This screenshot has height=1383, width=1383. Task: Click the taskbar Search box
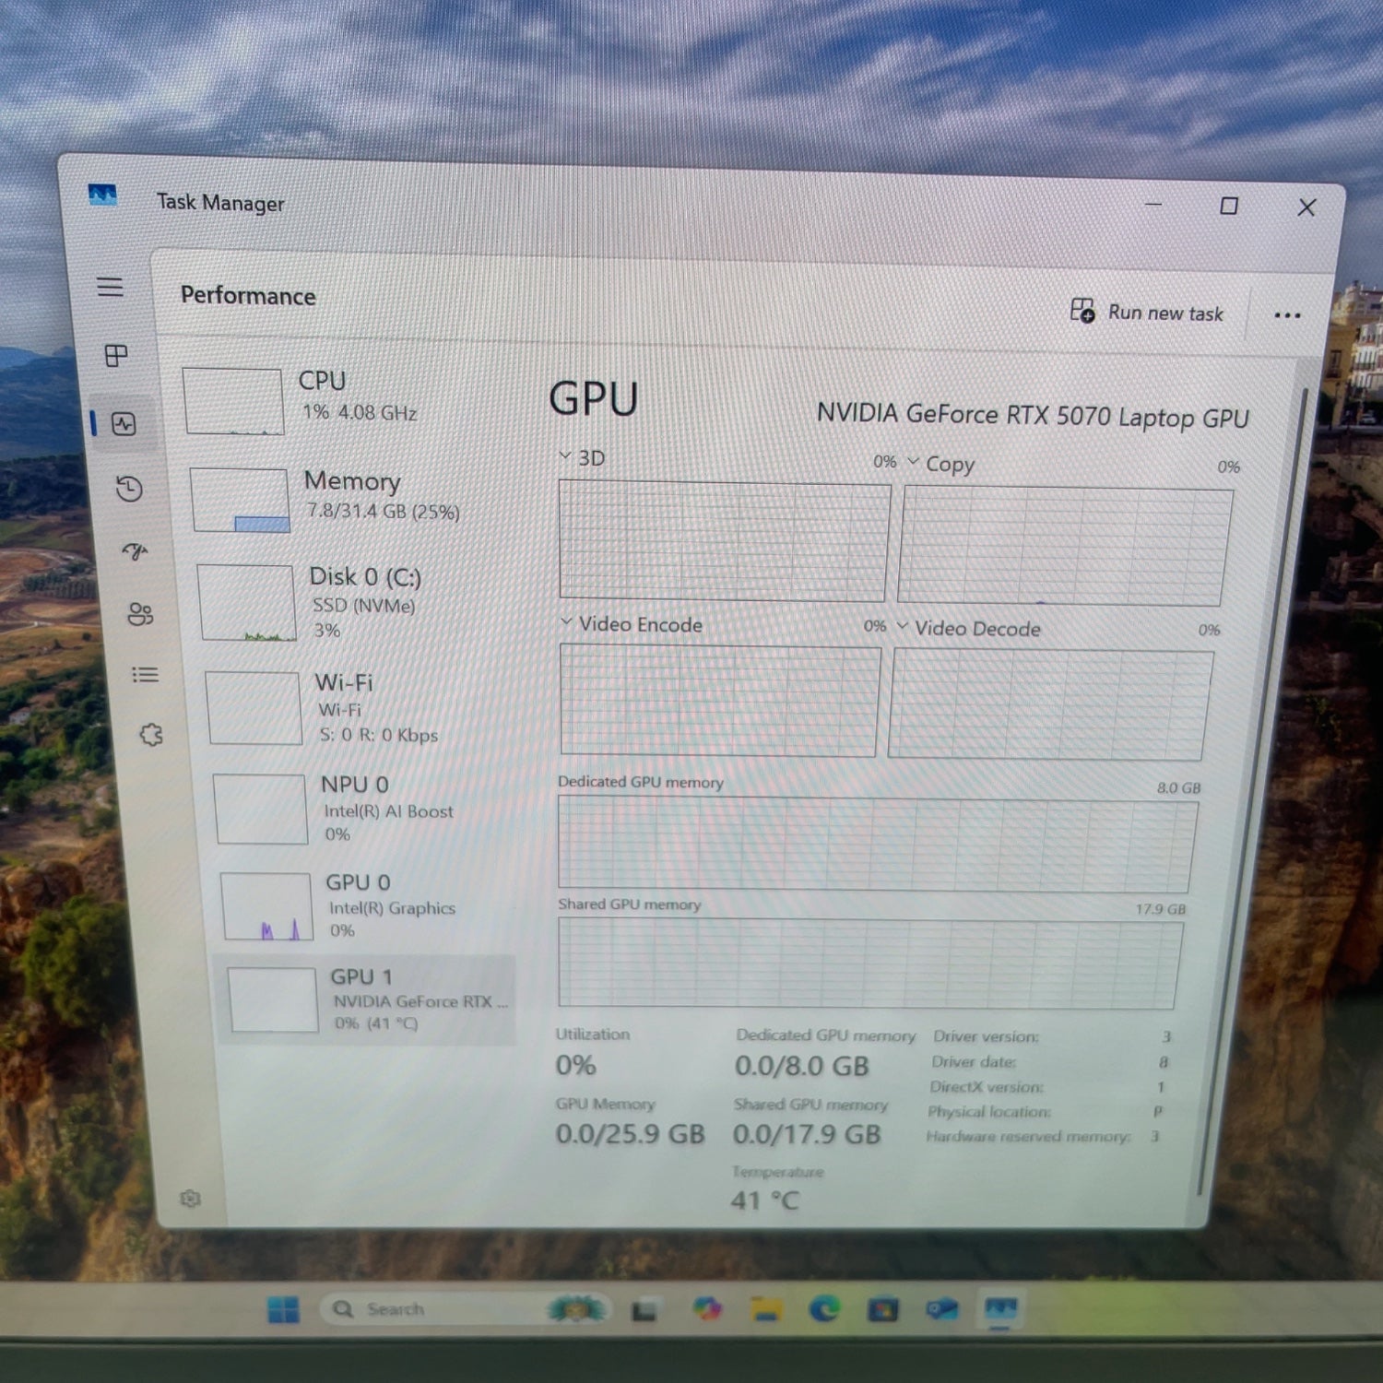click(x=396, y=1309)
